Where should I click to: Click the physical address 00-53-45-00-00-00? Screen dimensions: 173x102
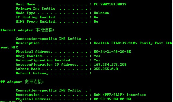tap(112, 99)
